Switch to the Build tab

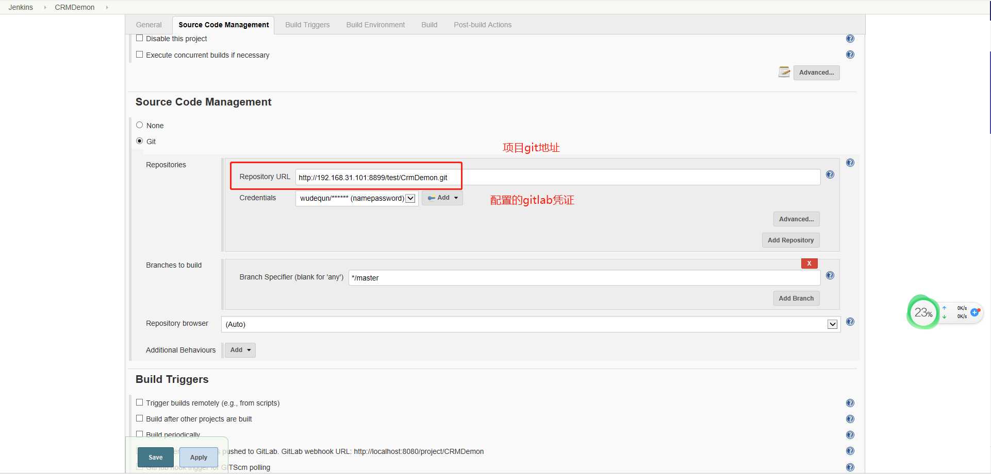[x=429, y=25]
